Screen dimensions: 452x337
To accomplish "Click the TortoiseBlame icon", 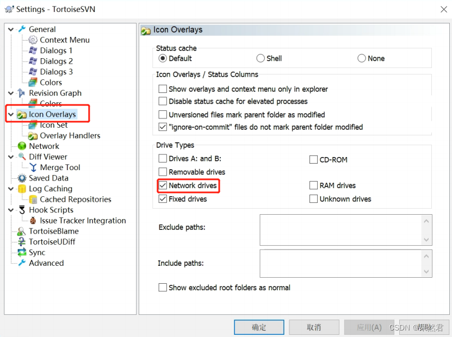I will point(22,232).
